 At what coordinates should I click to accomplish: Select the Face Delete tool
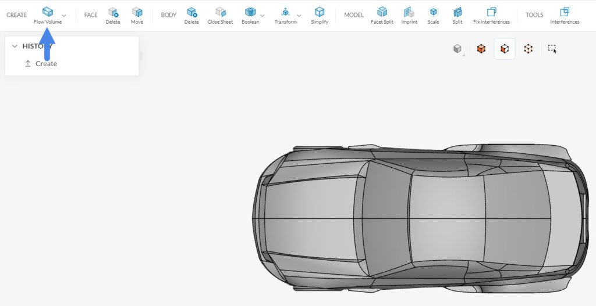coord(113,16)
